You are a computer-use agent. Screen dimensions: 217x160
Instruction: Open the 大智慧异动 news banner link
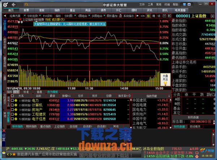pyautogui.click(x=70, y=24)
